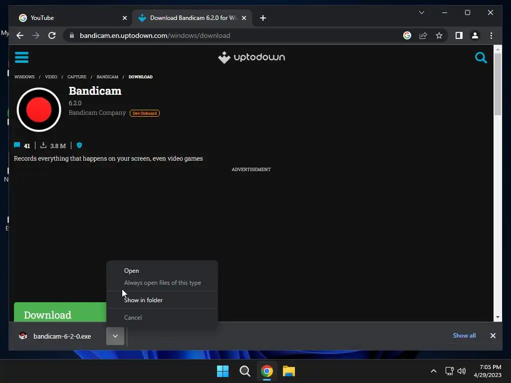This screenshot has height=383, width=511.
Task: Open File Explorer from the taskbar
Action: [289, 371]
